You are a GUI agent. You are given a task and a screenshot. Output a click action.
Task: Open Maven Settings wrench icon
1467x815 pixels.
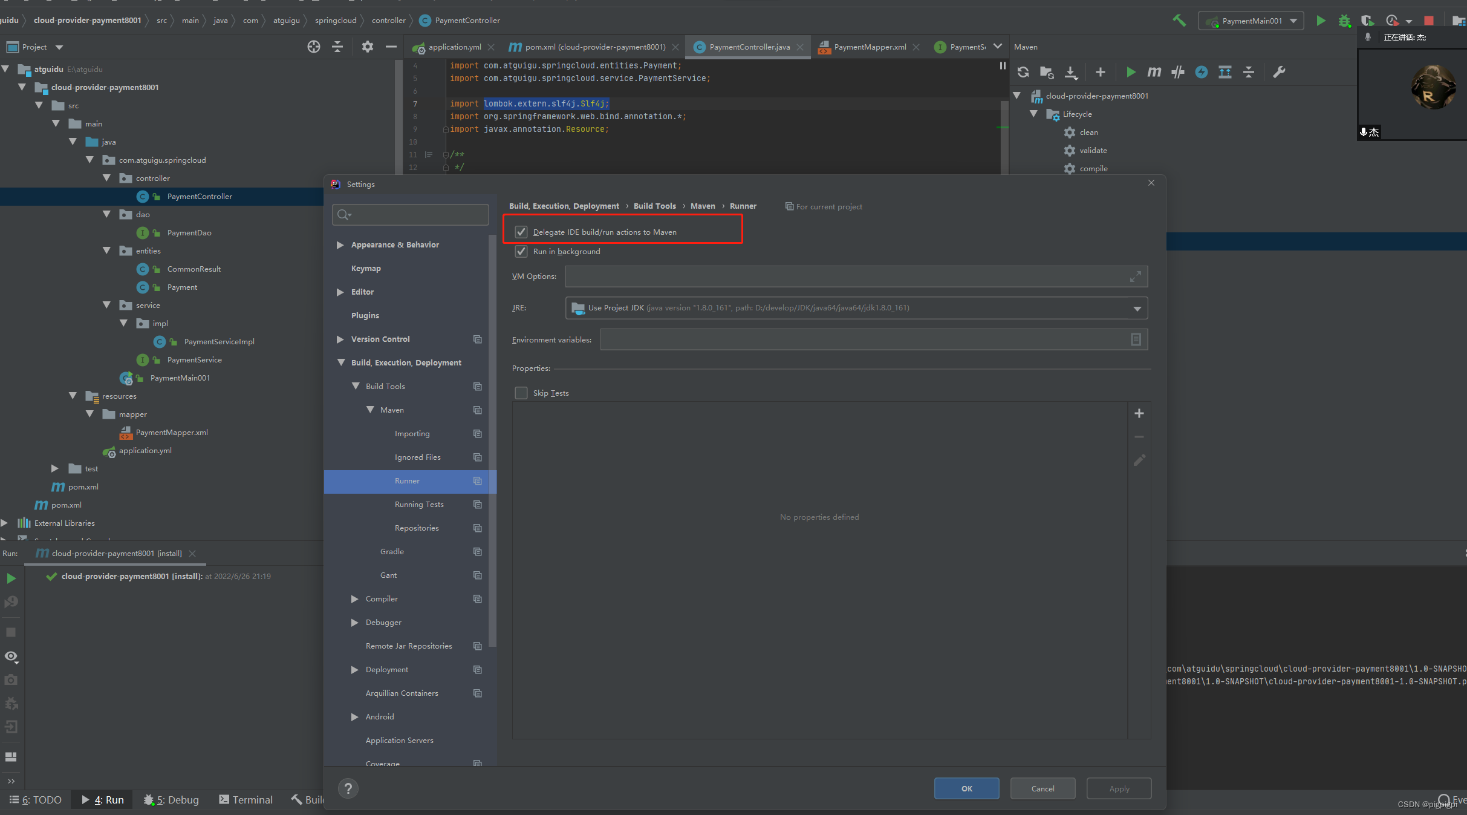1279,72
